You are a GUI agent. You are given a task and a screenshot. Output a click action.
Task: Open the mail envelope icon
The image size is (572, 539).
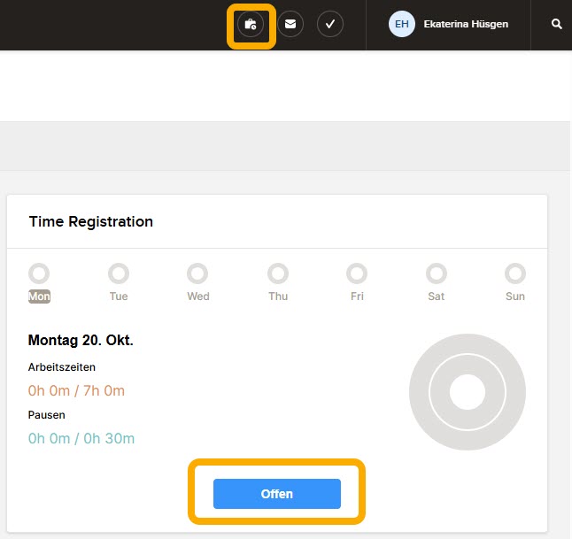coord(290,24)
